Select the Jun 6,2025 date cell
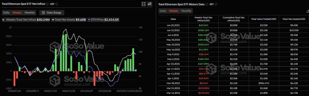Image resolution: width=309 pixels, height=96 pixels. click(173, 35)
